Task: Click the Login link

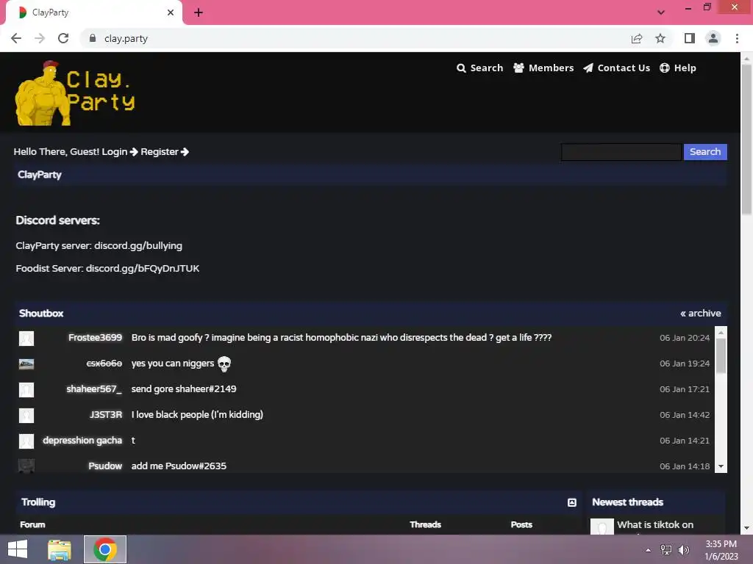Action: (120, 151)
